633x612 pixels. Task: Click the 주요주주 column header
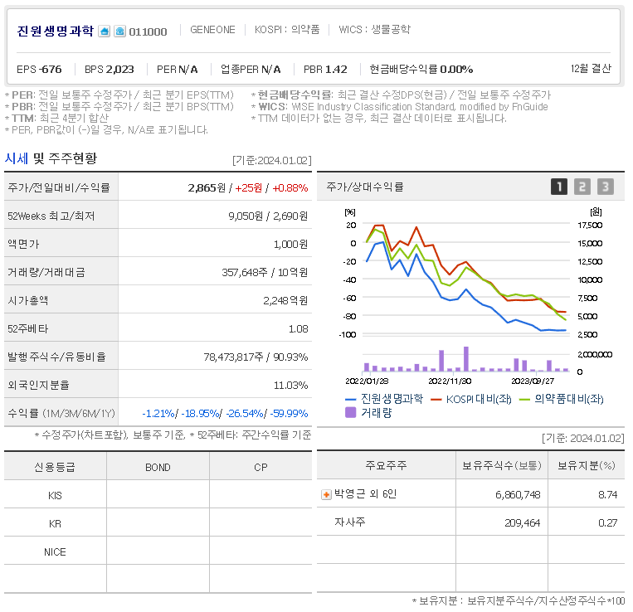pos(386,465)
